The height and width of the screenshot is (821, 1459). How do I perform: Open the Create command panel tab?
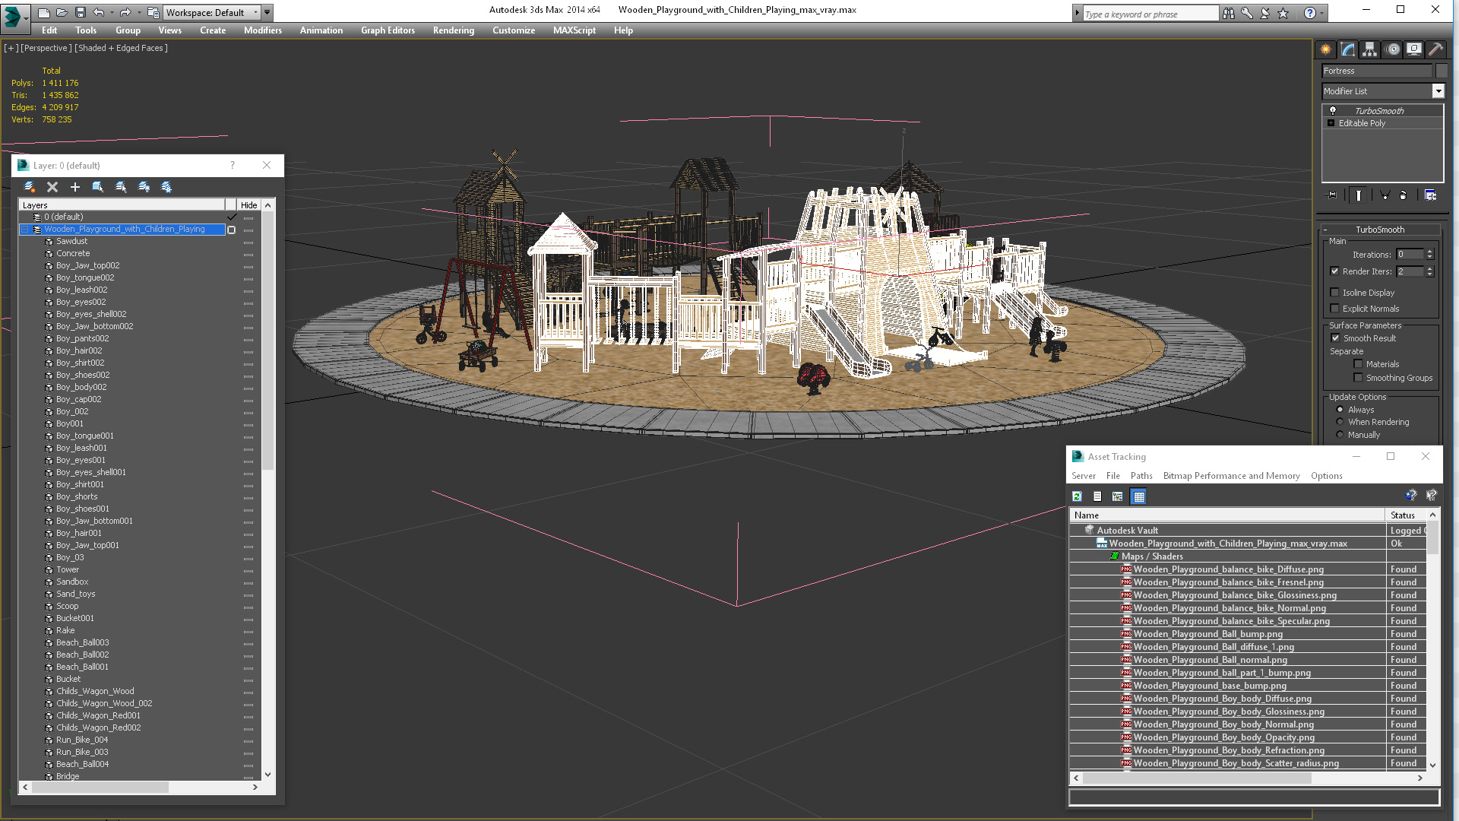click(1325, 49)
